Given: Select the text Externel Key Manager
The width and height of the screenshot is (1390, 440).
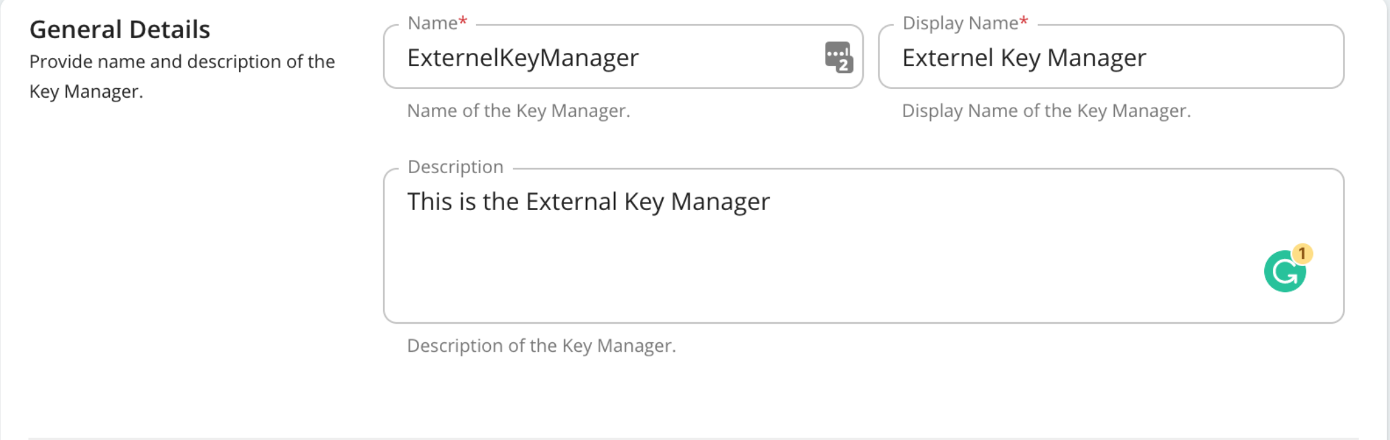Looking at the screenshot, I should tap(1024, 58).
